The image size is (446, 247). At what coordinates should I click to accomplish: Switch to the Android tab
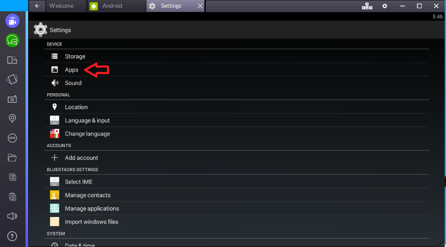click(116, 6)
